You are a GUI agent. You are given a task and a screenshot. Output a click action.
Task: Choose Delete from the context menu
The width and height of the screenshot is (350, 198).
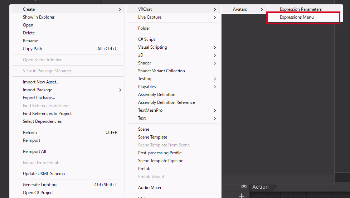tap(68, 33)
